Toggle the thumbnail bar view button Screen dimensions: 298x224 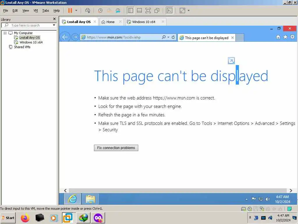coord(139,10)
